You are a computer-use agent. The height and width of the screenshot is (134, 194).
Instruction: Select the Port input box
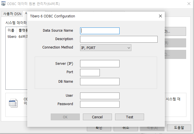[90, 73]
